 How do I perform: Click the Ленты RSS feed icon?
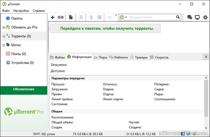tap(8, 54)
